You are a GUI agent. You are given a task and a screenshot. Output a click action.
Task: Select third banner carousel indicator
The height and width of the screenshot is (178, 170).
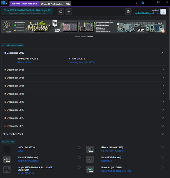90,37
